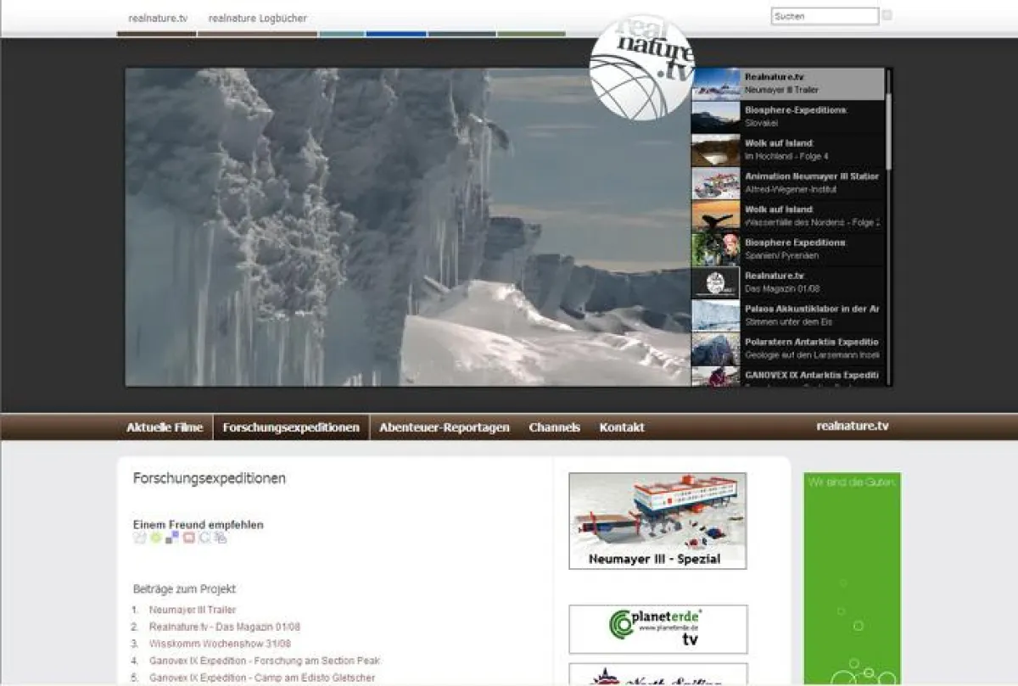Click the blue Delicious share icon

(x=171, y=536)
